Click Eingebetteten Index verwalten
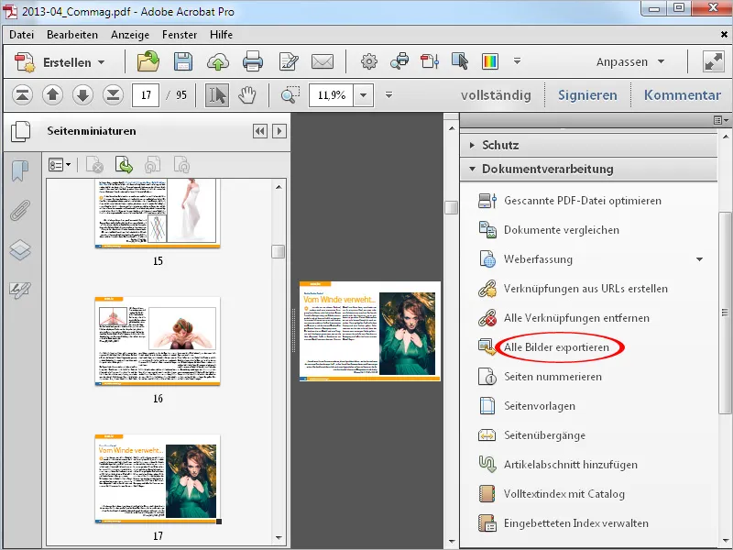This screenshot has width=733, height=550. tap(576, 523)
